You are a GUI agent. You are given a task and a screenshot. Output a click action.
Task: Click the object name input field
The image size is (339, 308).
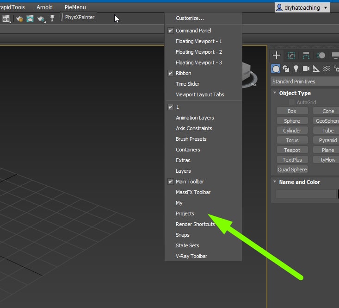pyautogui.click(x=306, y=194)
